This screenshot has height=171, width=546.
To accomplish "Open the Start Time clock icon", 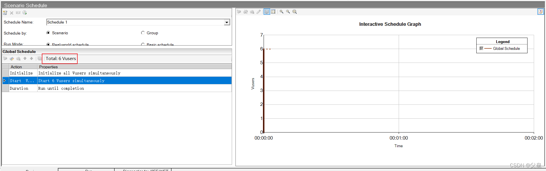I will point(25,13).
